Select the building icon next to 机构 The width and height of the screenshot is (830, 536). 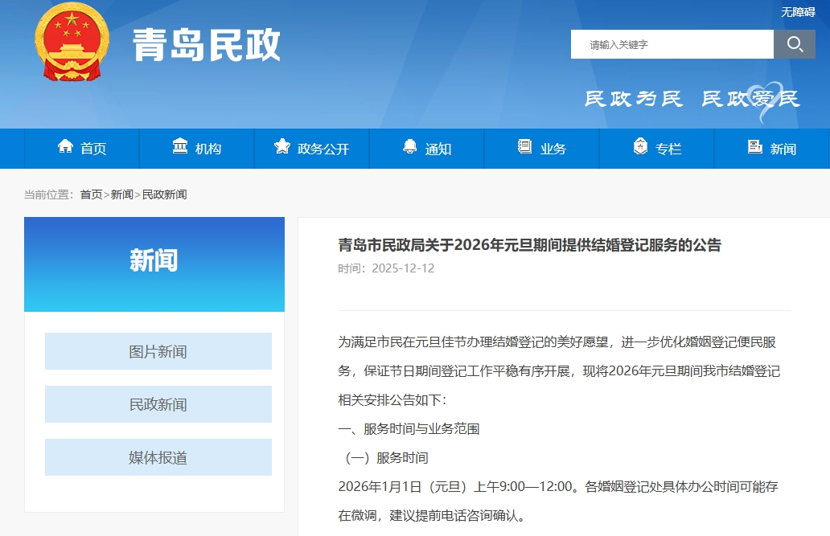[181, 148]
